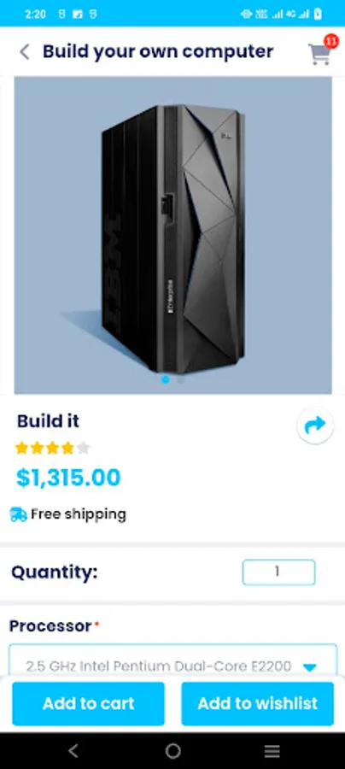
Task: Tap the share arrow icon
Action: click(x=315, y=426)
